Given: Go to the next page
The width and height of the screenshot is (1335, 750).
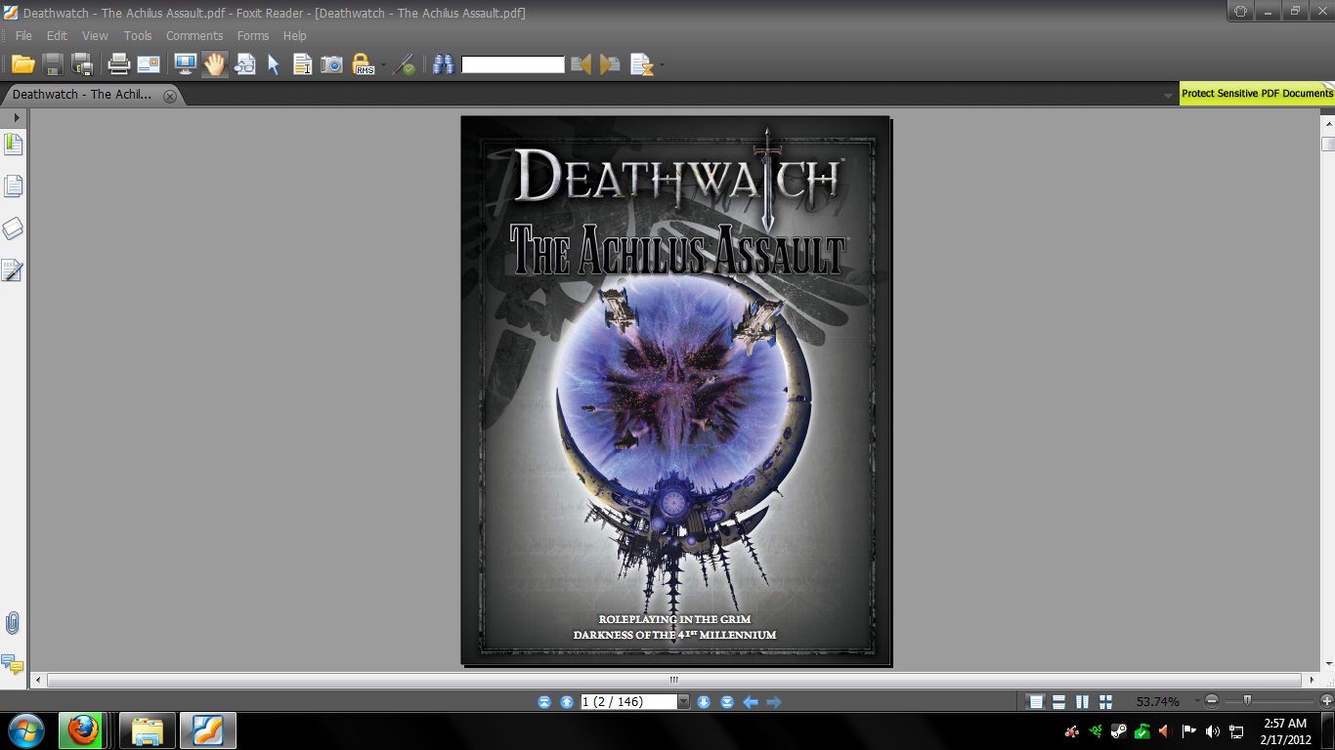Looking at the screenshot, I should coord(704,701).
